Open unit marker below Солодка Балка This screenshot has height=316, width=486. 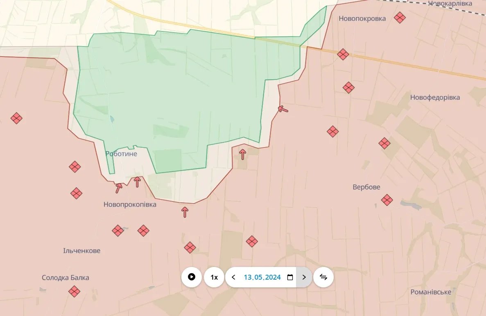tap(74, 291)
